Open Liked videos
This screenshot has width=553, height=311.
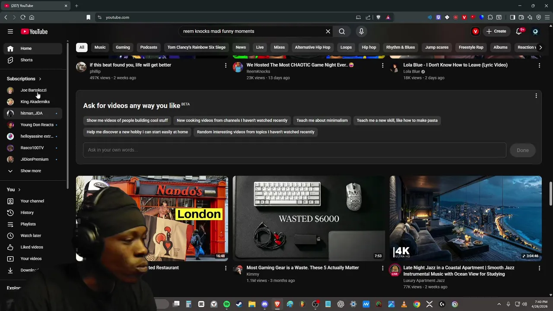pyautogui.click(x=33, y=247)
